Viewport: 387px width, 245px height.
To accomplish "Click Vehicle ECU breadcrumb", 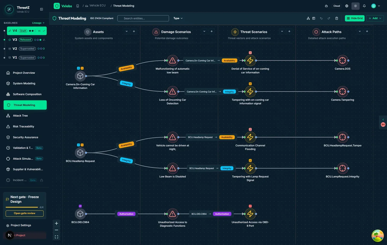I will [95, 6].
